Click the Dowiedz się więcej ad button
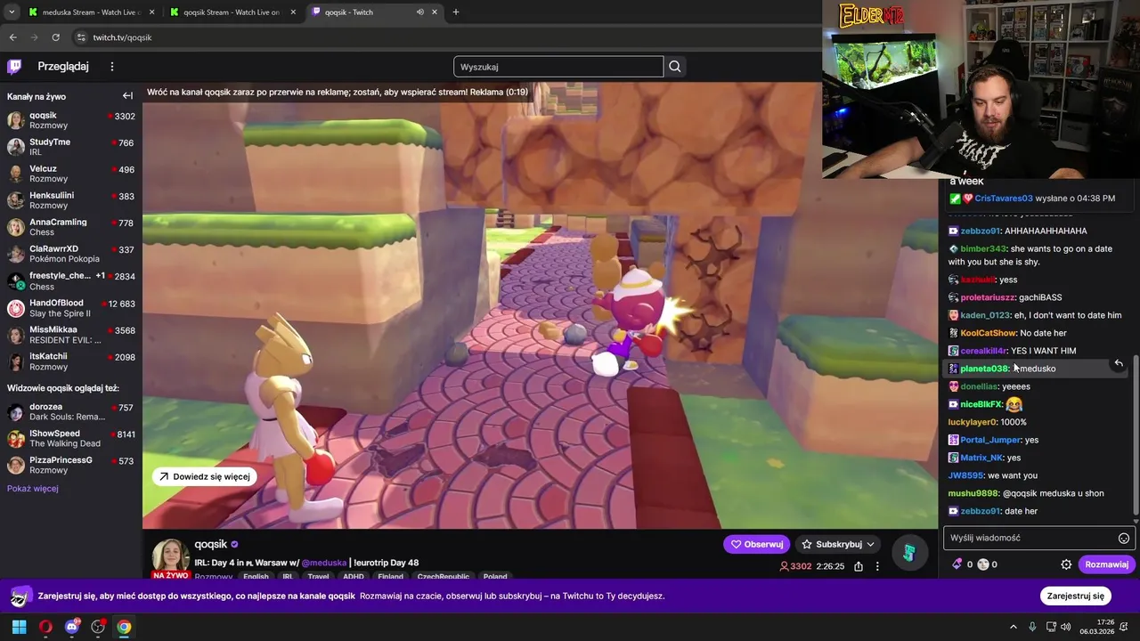Screen dimensions: 1140x641 204,476
